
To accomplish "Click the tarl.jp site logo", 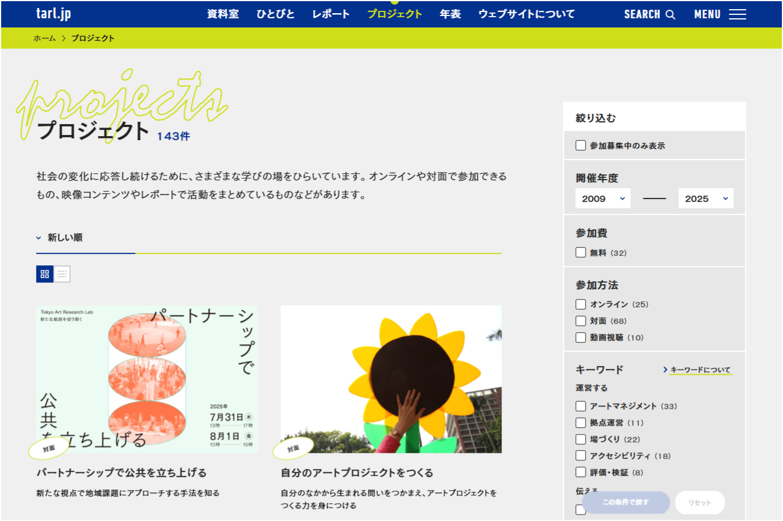I will click(x=53, y=14).
